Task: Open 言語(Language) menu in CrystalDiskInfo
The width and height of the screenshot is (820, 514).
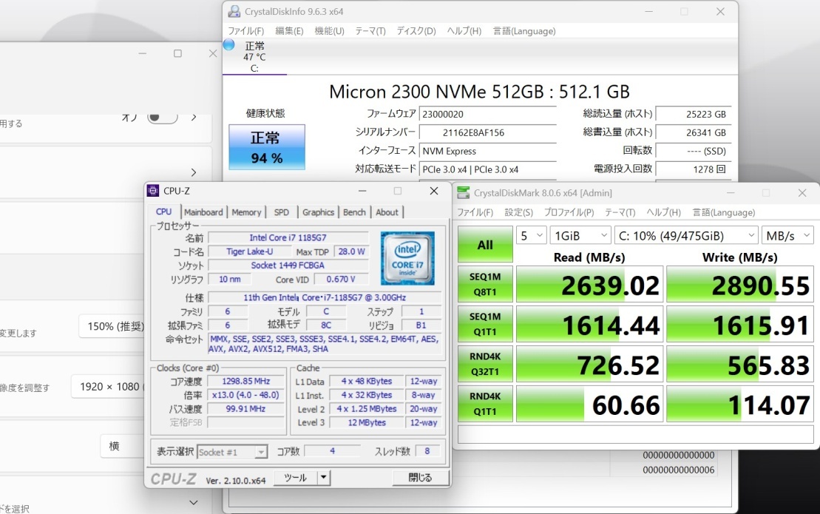Action: (524, 31)
